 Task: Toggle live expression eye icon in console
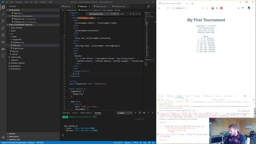187,100
